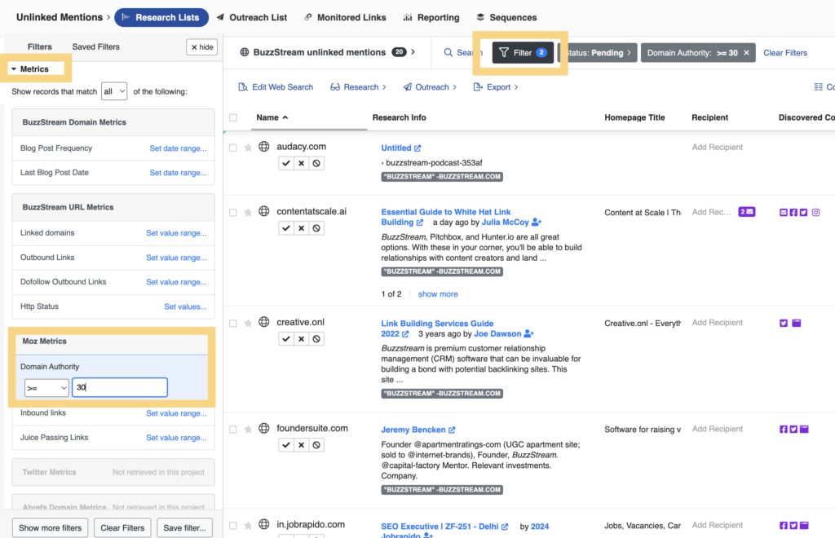Tick the checkbox for audacy.com row
Viewport: 835px width, 538px height.
point(233,148)
